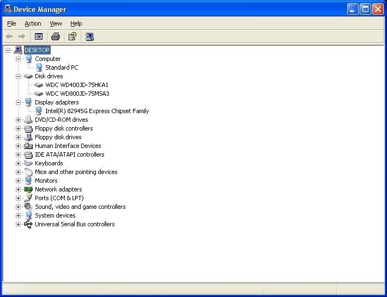The width and height of the screenshot is (387, 297).
Task: Open Properties via the toolbar icon
Action: [72, 36]
